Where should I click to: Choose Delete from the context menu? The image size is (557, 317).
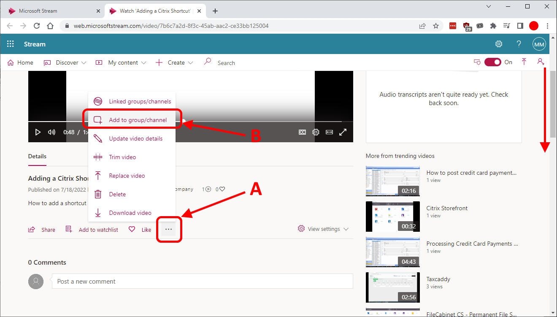(x=132, y=194)
